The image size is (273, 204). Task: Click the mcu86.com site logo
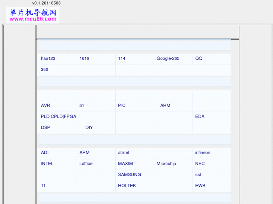coord(33,15)
